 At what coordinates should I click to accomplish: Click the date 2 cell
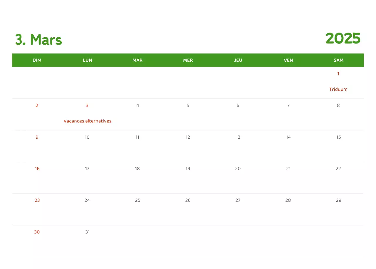pos(37,105)
